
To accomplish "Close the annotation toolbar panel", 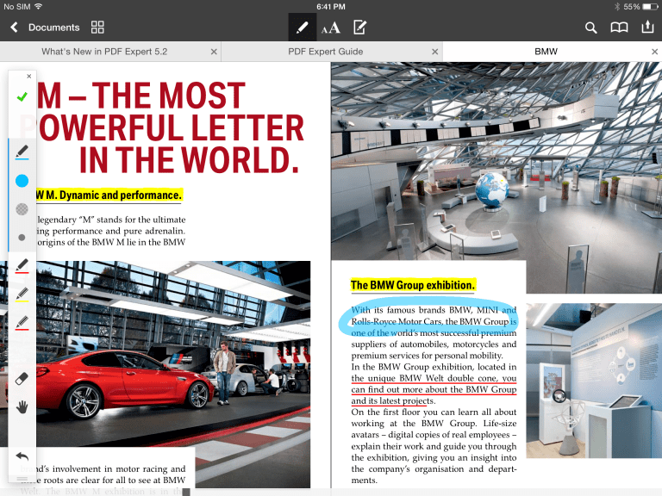I will click(28, 76).
